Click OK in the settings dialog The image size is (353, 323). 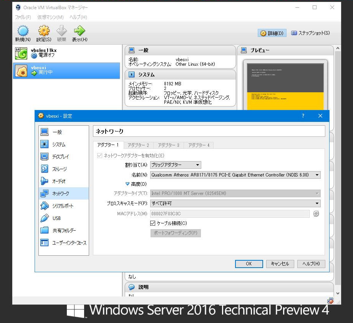[x=249, y=264]
